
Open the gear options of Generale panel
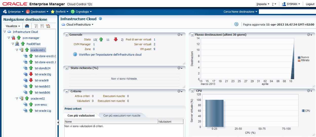click(x=180, y=35)
